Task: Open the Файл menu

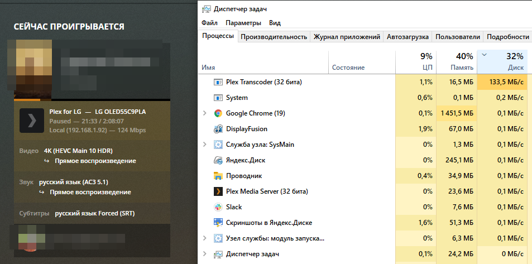Action: [210, 23]
